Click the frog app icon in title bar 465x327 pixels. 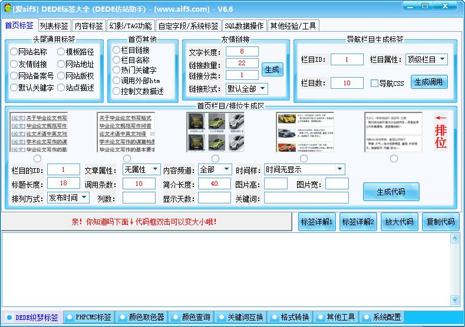[7, 9]
